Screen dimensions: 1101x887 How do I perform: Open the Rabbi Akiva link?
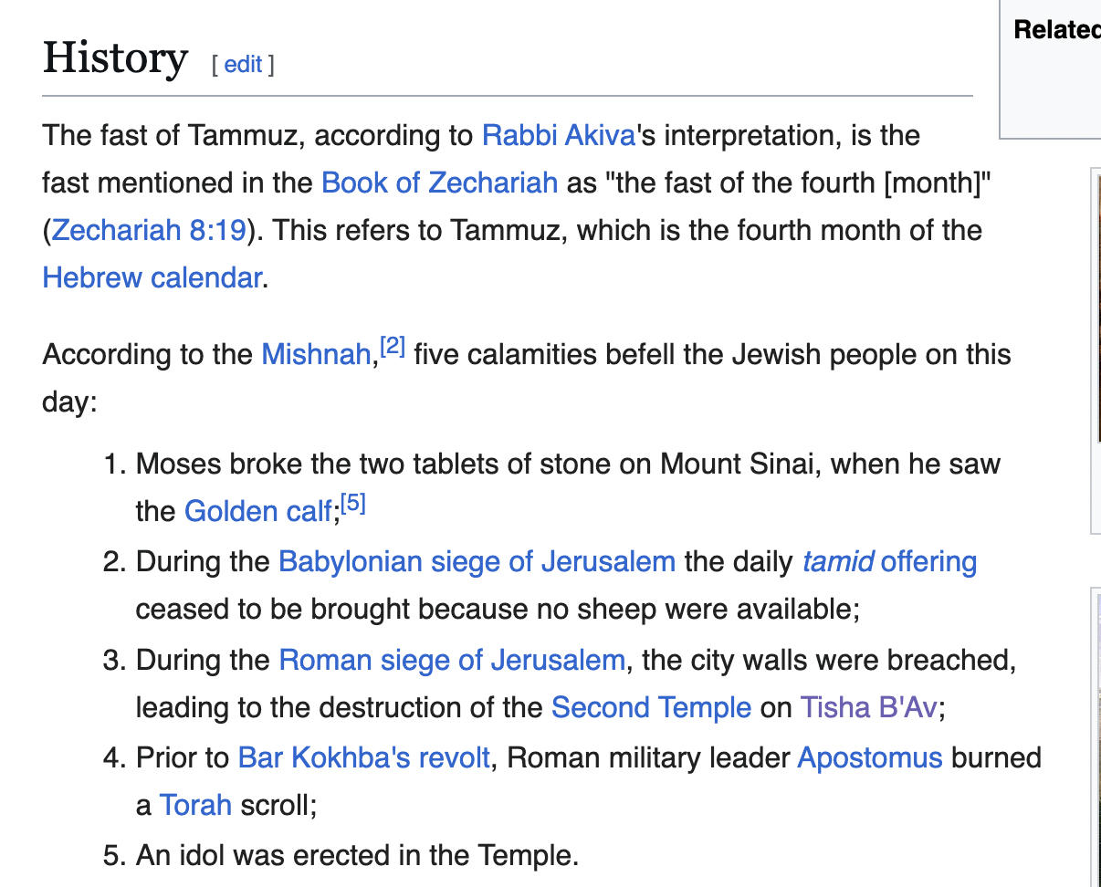(558, 136)
